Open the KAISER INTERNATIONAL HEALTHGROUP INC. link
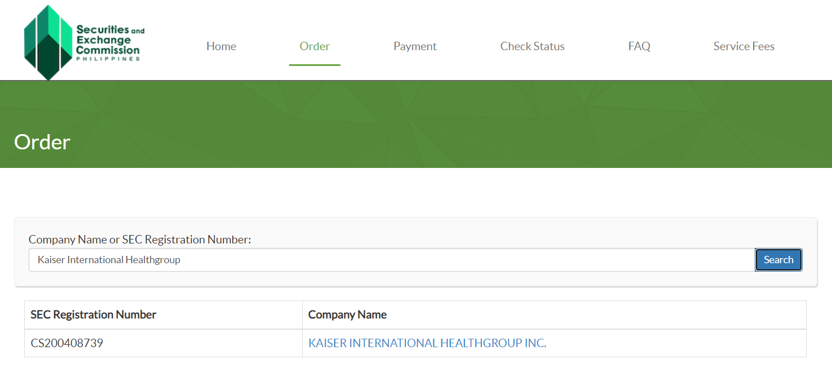The width and height of the screenshot is (832, 368). [427, 343]
